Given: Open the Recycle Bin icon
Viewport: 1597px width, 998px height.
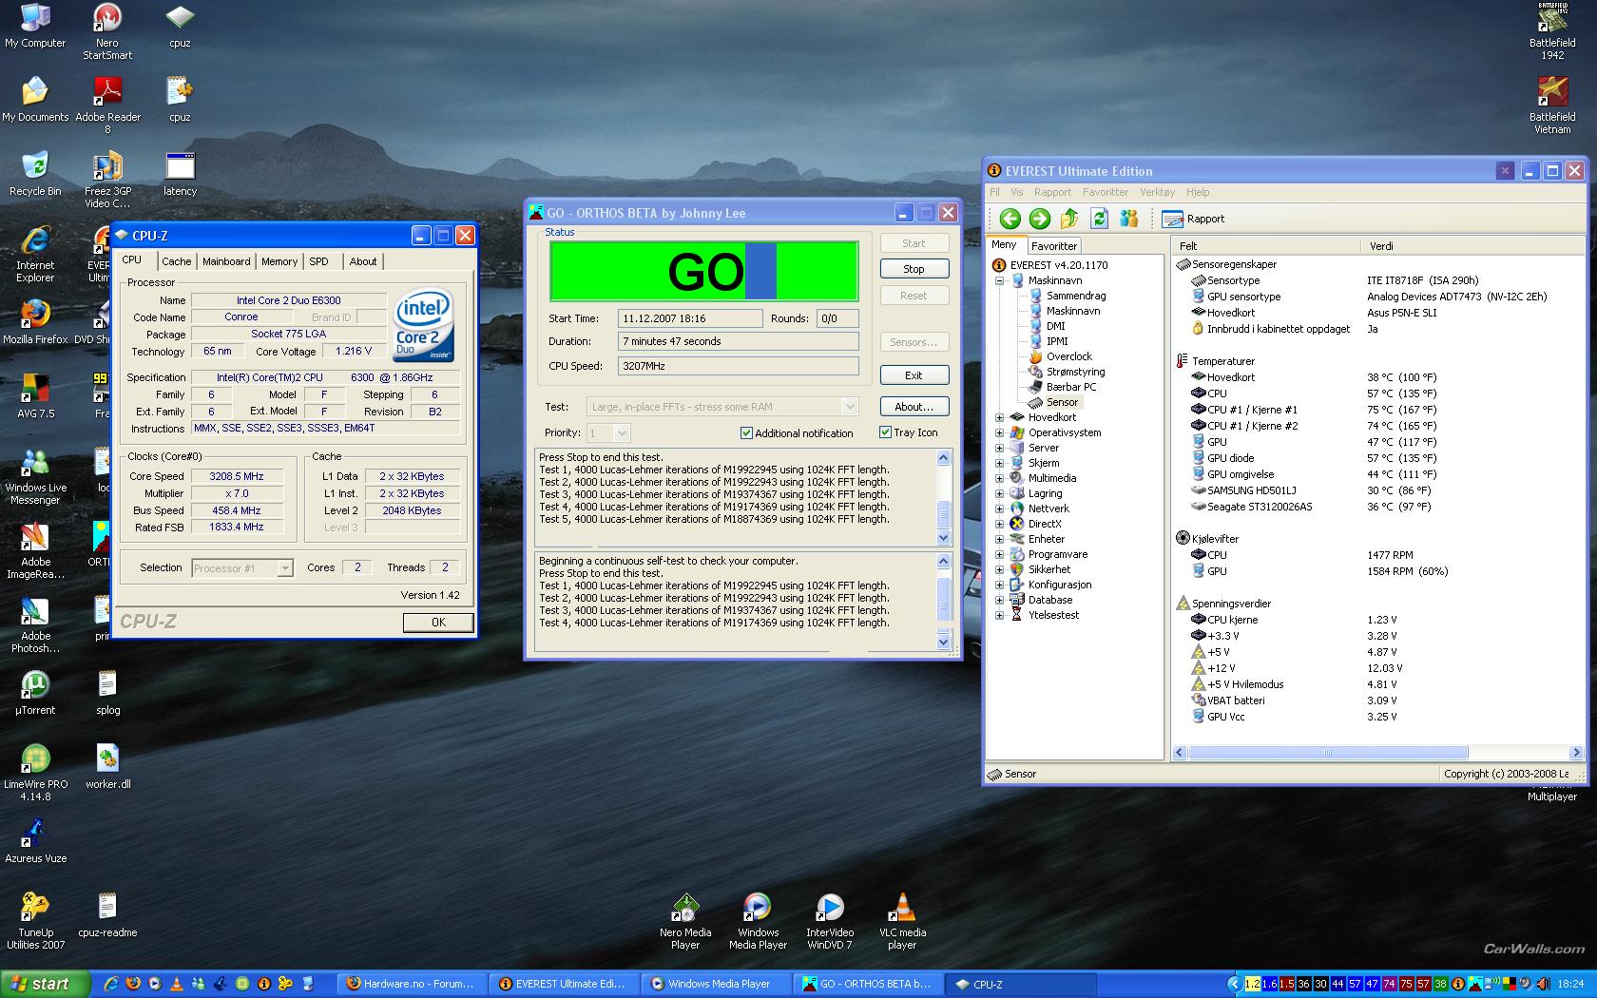Looking at the screenshot, I should 35,174.
